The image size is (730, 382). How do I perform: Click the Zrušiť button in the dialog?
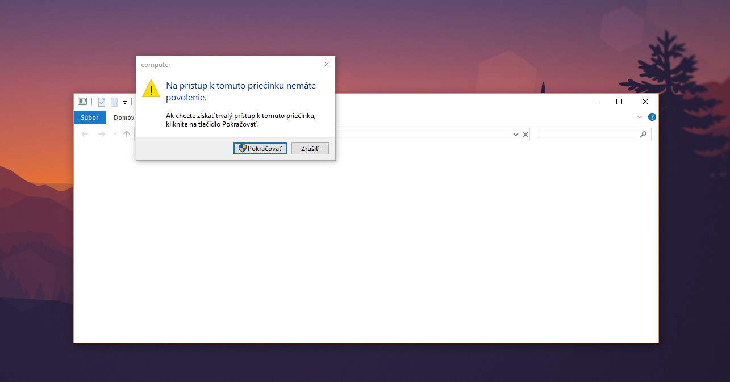point(310,148)
